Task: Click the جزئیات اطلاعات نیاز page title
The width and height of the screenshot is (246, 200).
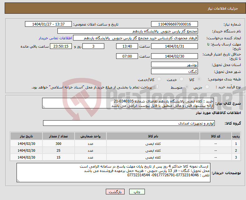Action: (x=223, y=8)
